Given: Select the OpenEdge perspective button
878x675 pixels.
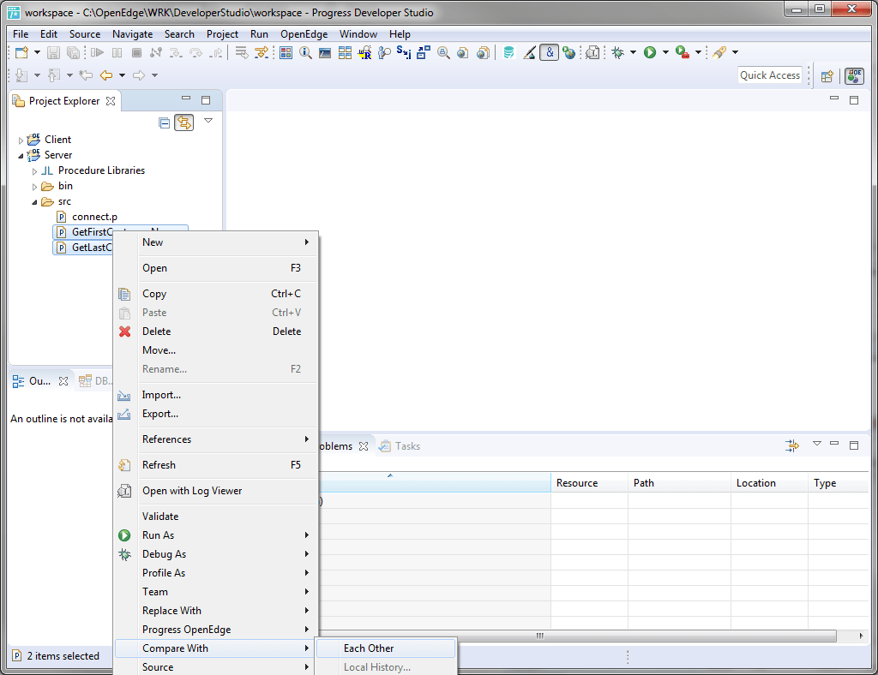Looking at the screenshot, I should coord(854,75).
